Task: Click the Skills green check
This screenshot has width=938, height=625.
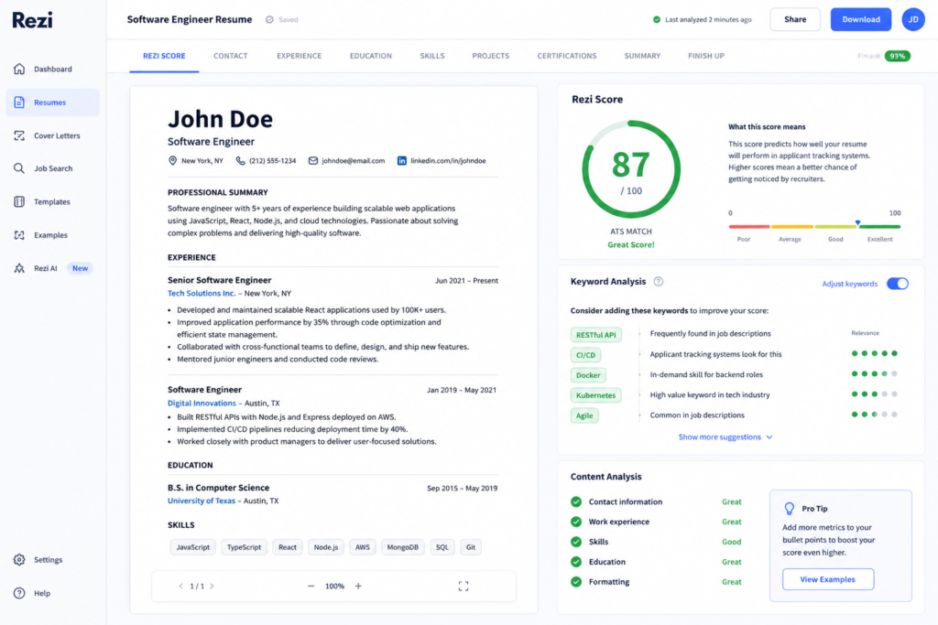Action: [x=576, y=542]
